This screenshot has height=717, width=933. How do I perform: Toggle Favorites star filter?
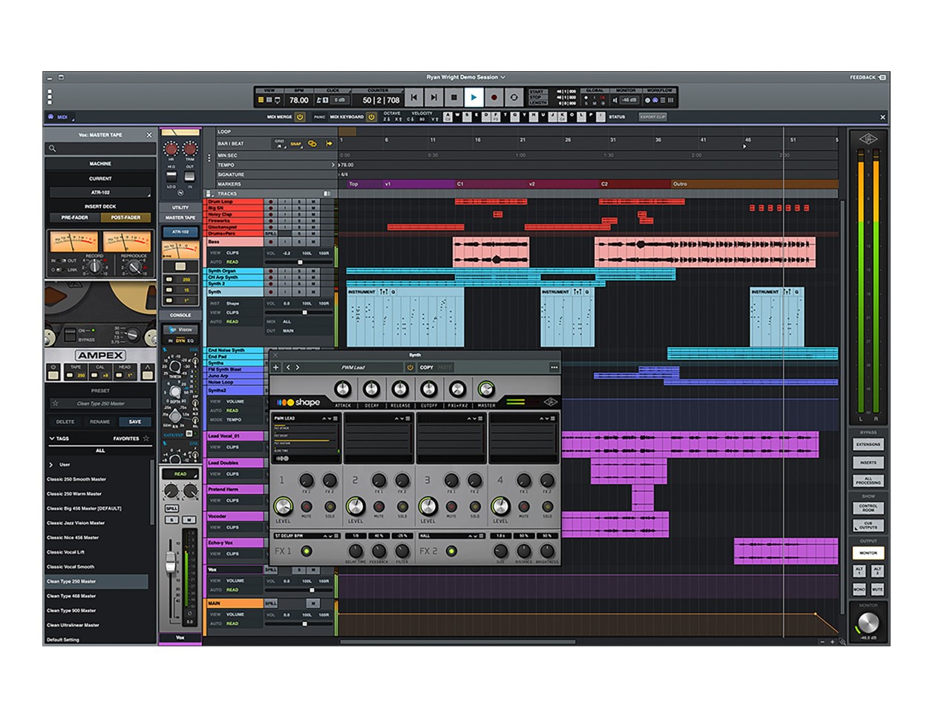pyautogui.click(x=146, y=439)
